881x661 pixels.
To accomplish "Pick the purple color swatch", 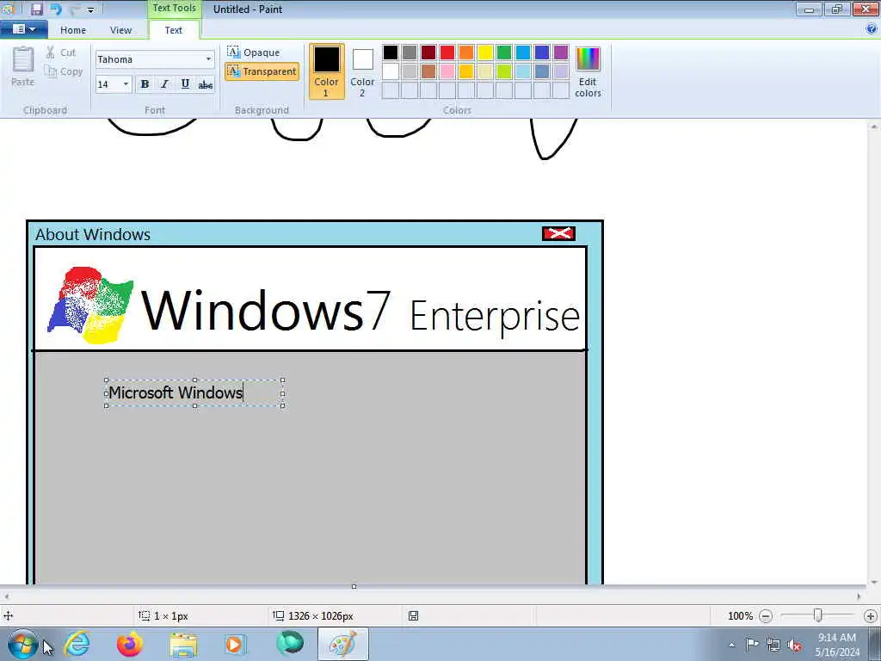I will click(561, 53).
